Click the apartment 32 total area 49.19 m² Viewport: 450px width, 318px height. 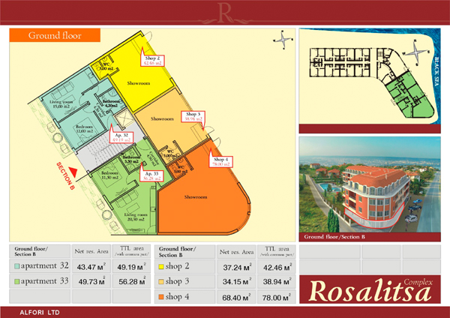point(132,267)
